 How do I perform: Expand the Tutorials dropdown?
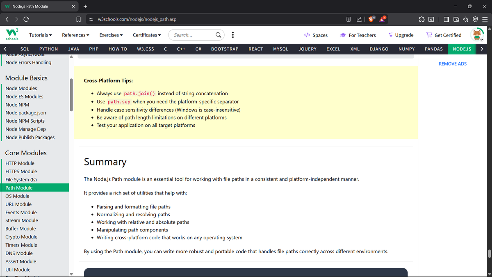point(41,35)
